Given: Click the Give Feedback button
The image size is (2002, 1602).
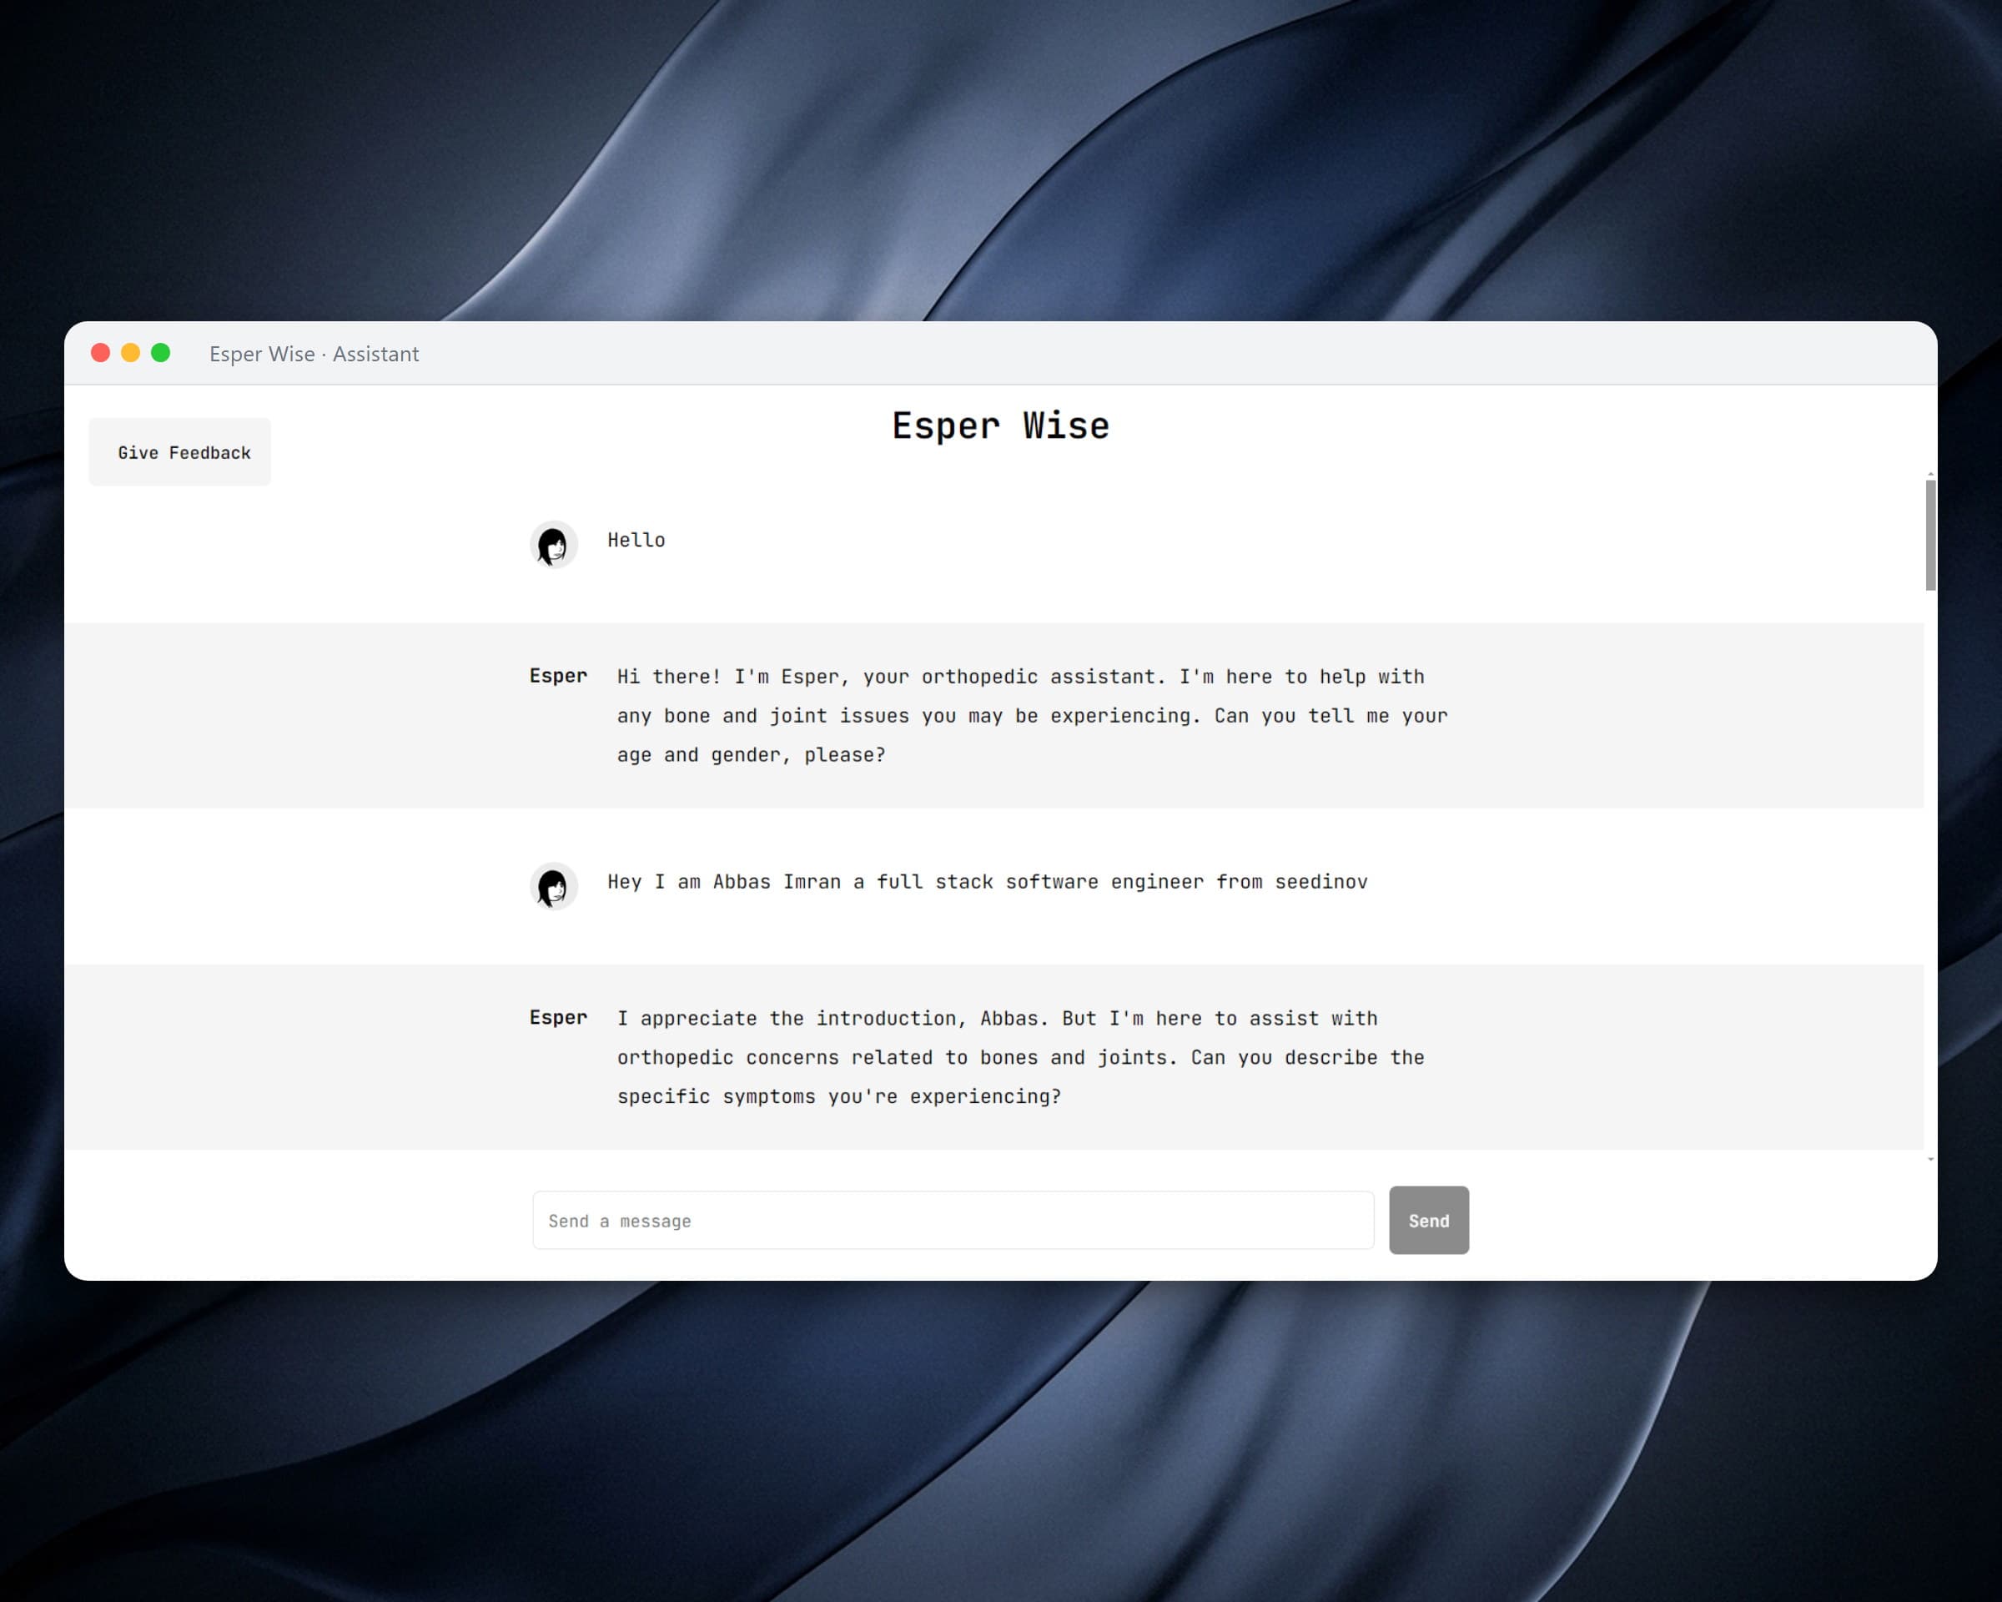Looking at the screenshot, I should pos(180,452).
